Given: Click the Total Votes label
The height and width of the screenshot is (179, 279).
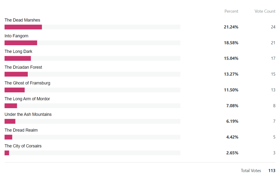Looking at the screenshot, I should (251, 171).
